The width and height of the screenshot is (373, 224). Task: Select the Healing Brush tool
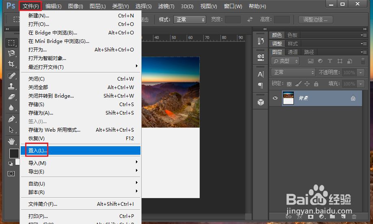(11, 76)
